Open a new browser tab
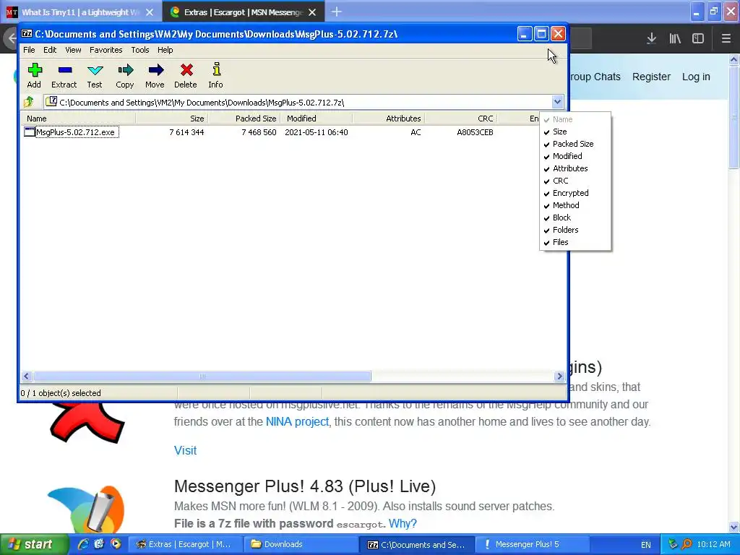This screenshot has height=555, width=740. point(337,12)
